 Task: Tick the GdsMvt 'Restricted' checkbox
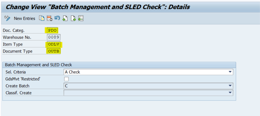66,79
